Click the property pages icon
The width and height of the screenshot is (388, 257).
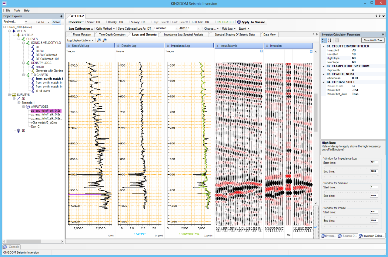[337, 40]
